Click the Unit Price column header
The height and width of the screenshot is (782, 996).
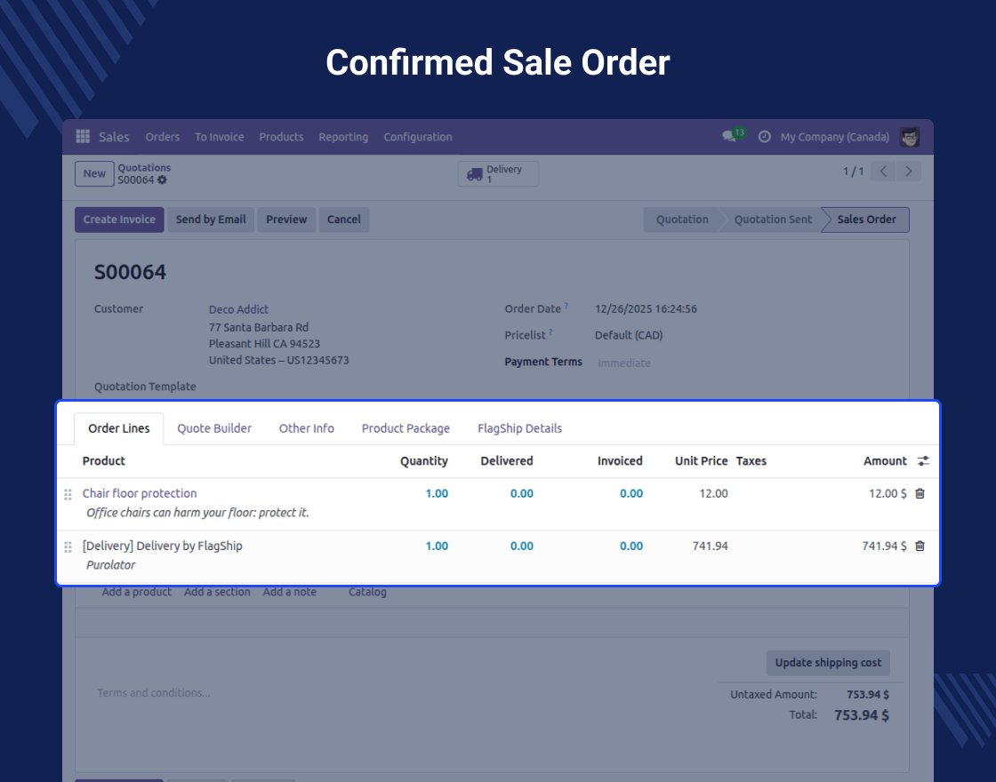coord(702,461)
